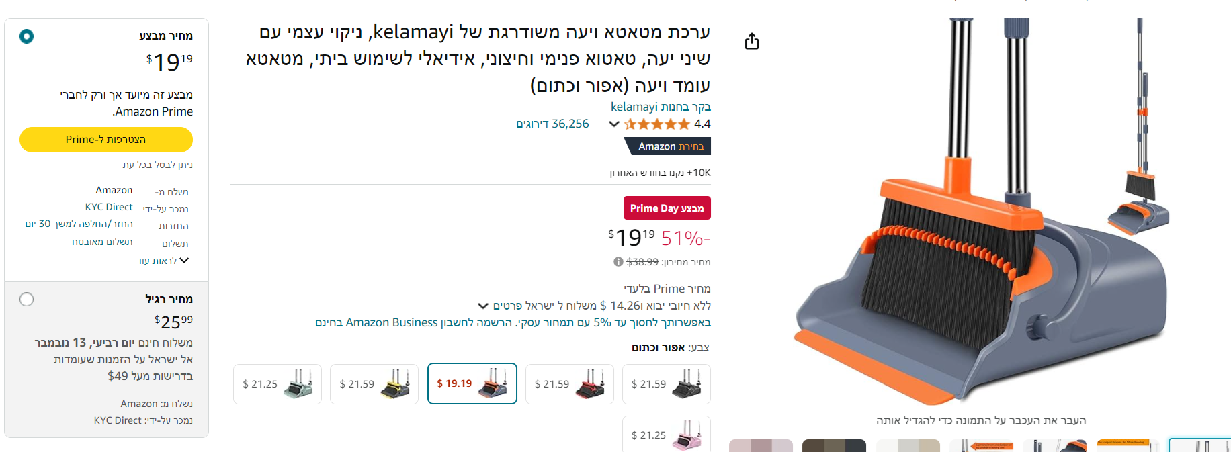Open list price info icon next to $38.99
Screen dimensions: 1231x452
[x=618, y=262]
